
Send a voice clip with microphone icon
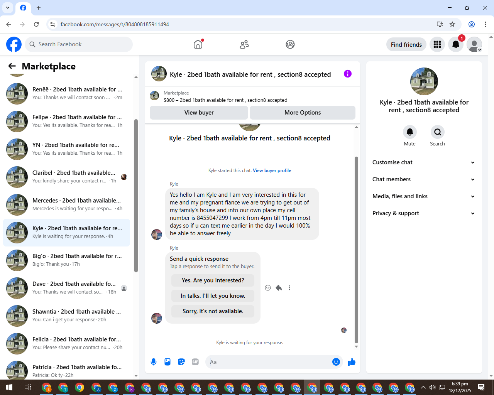[154, 362]
